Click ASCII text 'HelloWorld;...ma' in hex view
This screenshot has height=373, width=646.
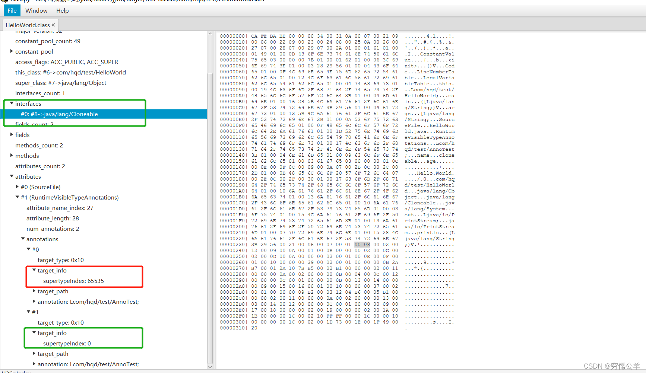coord(430,96)
